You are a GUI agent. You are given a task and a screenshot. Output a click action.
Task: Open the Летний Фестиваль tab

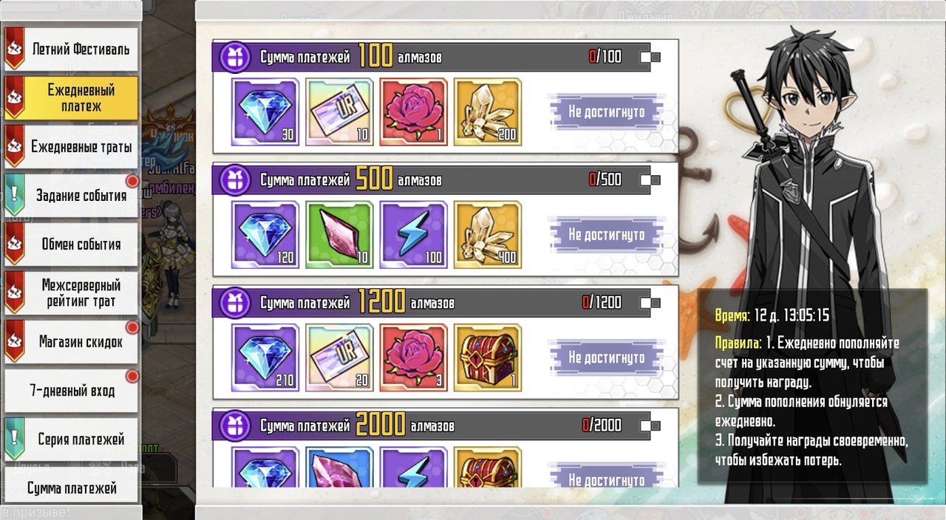point(71,49)
